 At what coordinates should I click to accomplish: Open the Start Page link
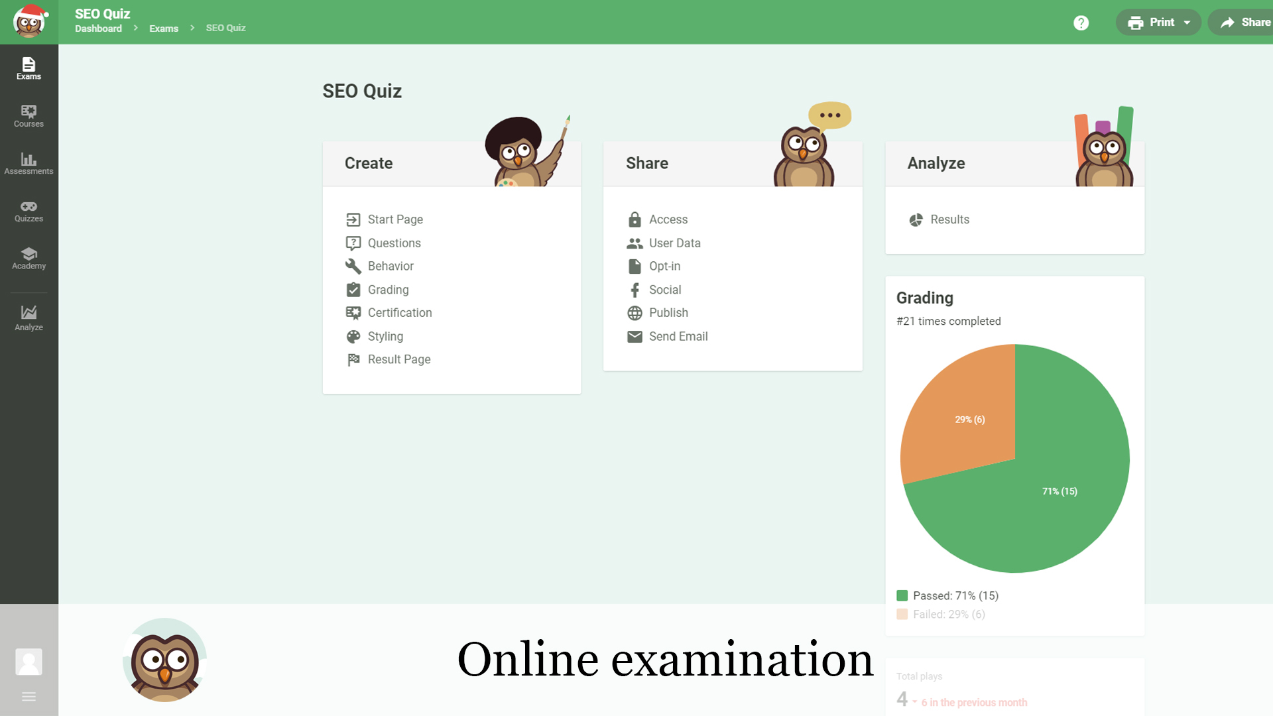pyautogui.click(x=395, y=219)
